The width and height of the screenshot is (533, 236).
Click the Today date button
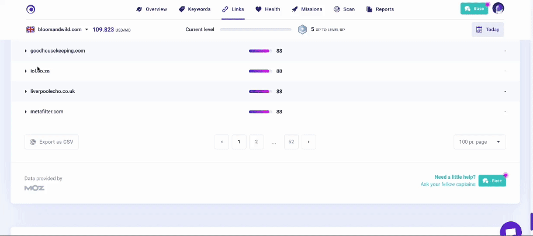click(487, 29)
